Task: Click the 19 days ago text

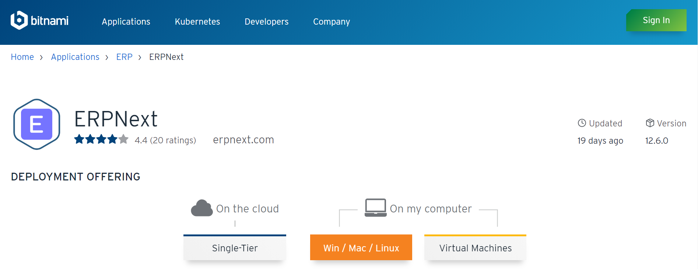Action: [600, 141]
